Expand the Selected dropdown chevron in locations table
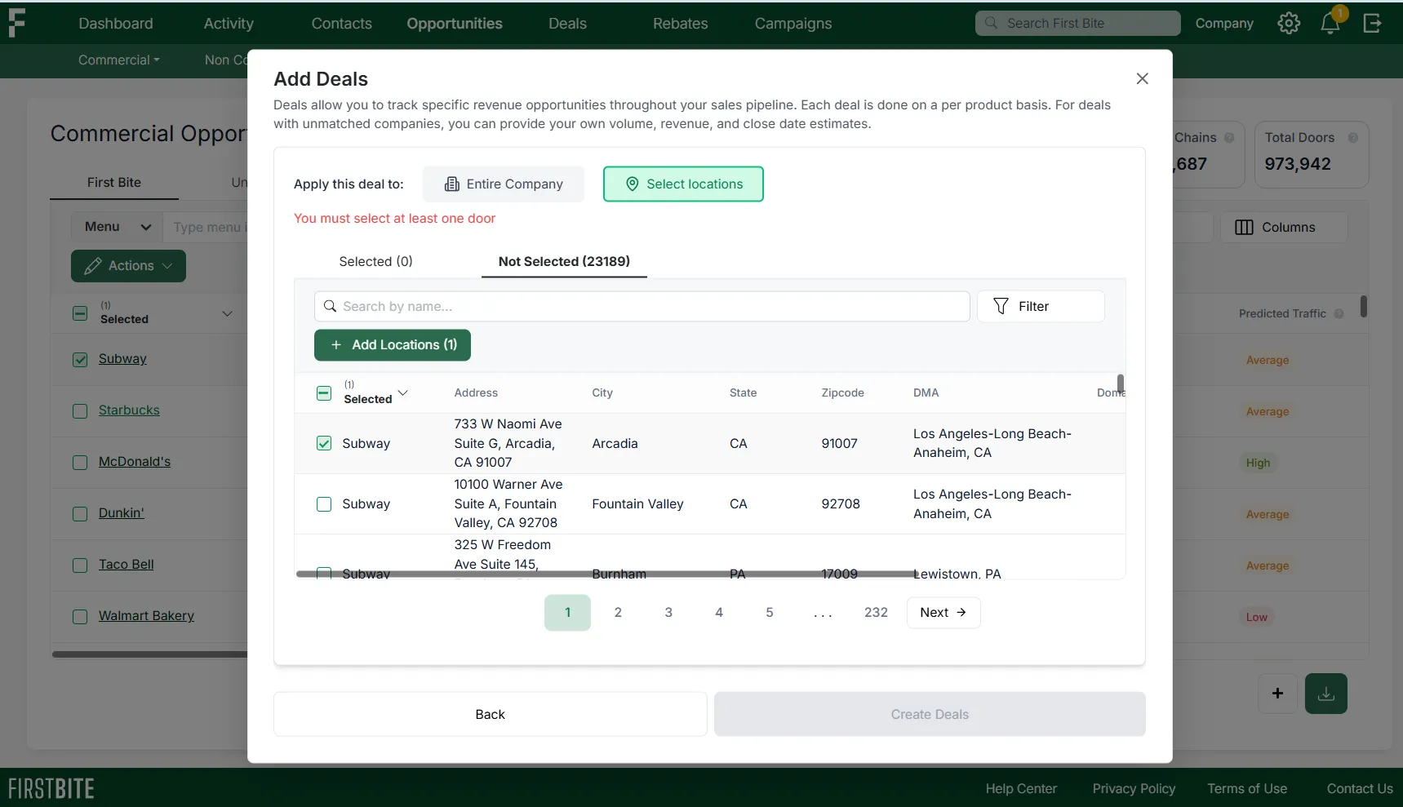The height and width of the screenshot is (807, 1403). click(x=402, y=392)
